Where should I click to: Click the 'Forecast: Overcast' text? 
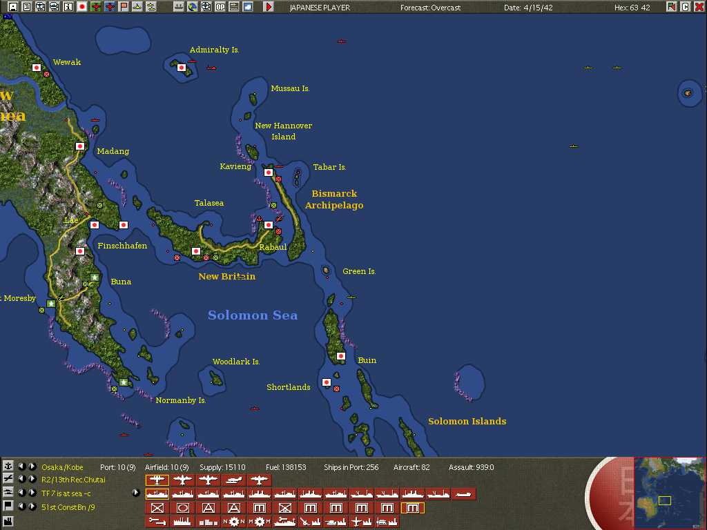pyautogui.click(x=430, y=8)
